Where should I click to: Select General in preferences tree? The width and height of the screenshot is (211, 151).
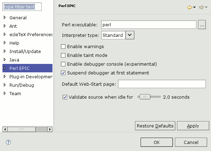click(18, 18)
